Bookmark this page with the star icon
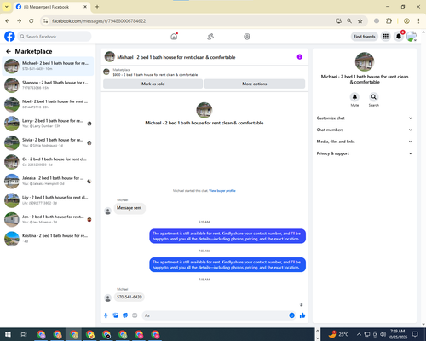Image resolution: width=426 pixels, height=341 pixels. (x=360, y=21)
